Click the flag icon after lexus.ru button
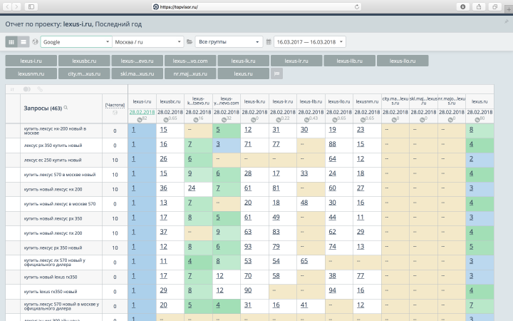 276,73
